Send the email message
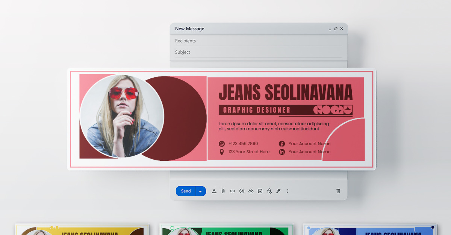451x235 pixels. click(185, 191)
